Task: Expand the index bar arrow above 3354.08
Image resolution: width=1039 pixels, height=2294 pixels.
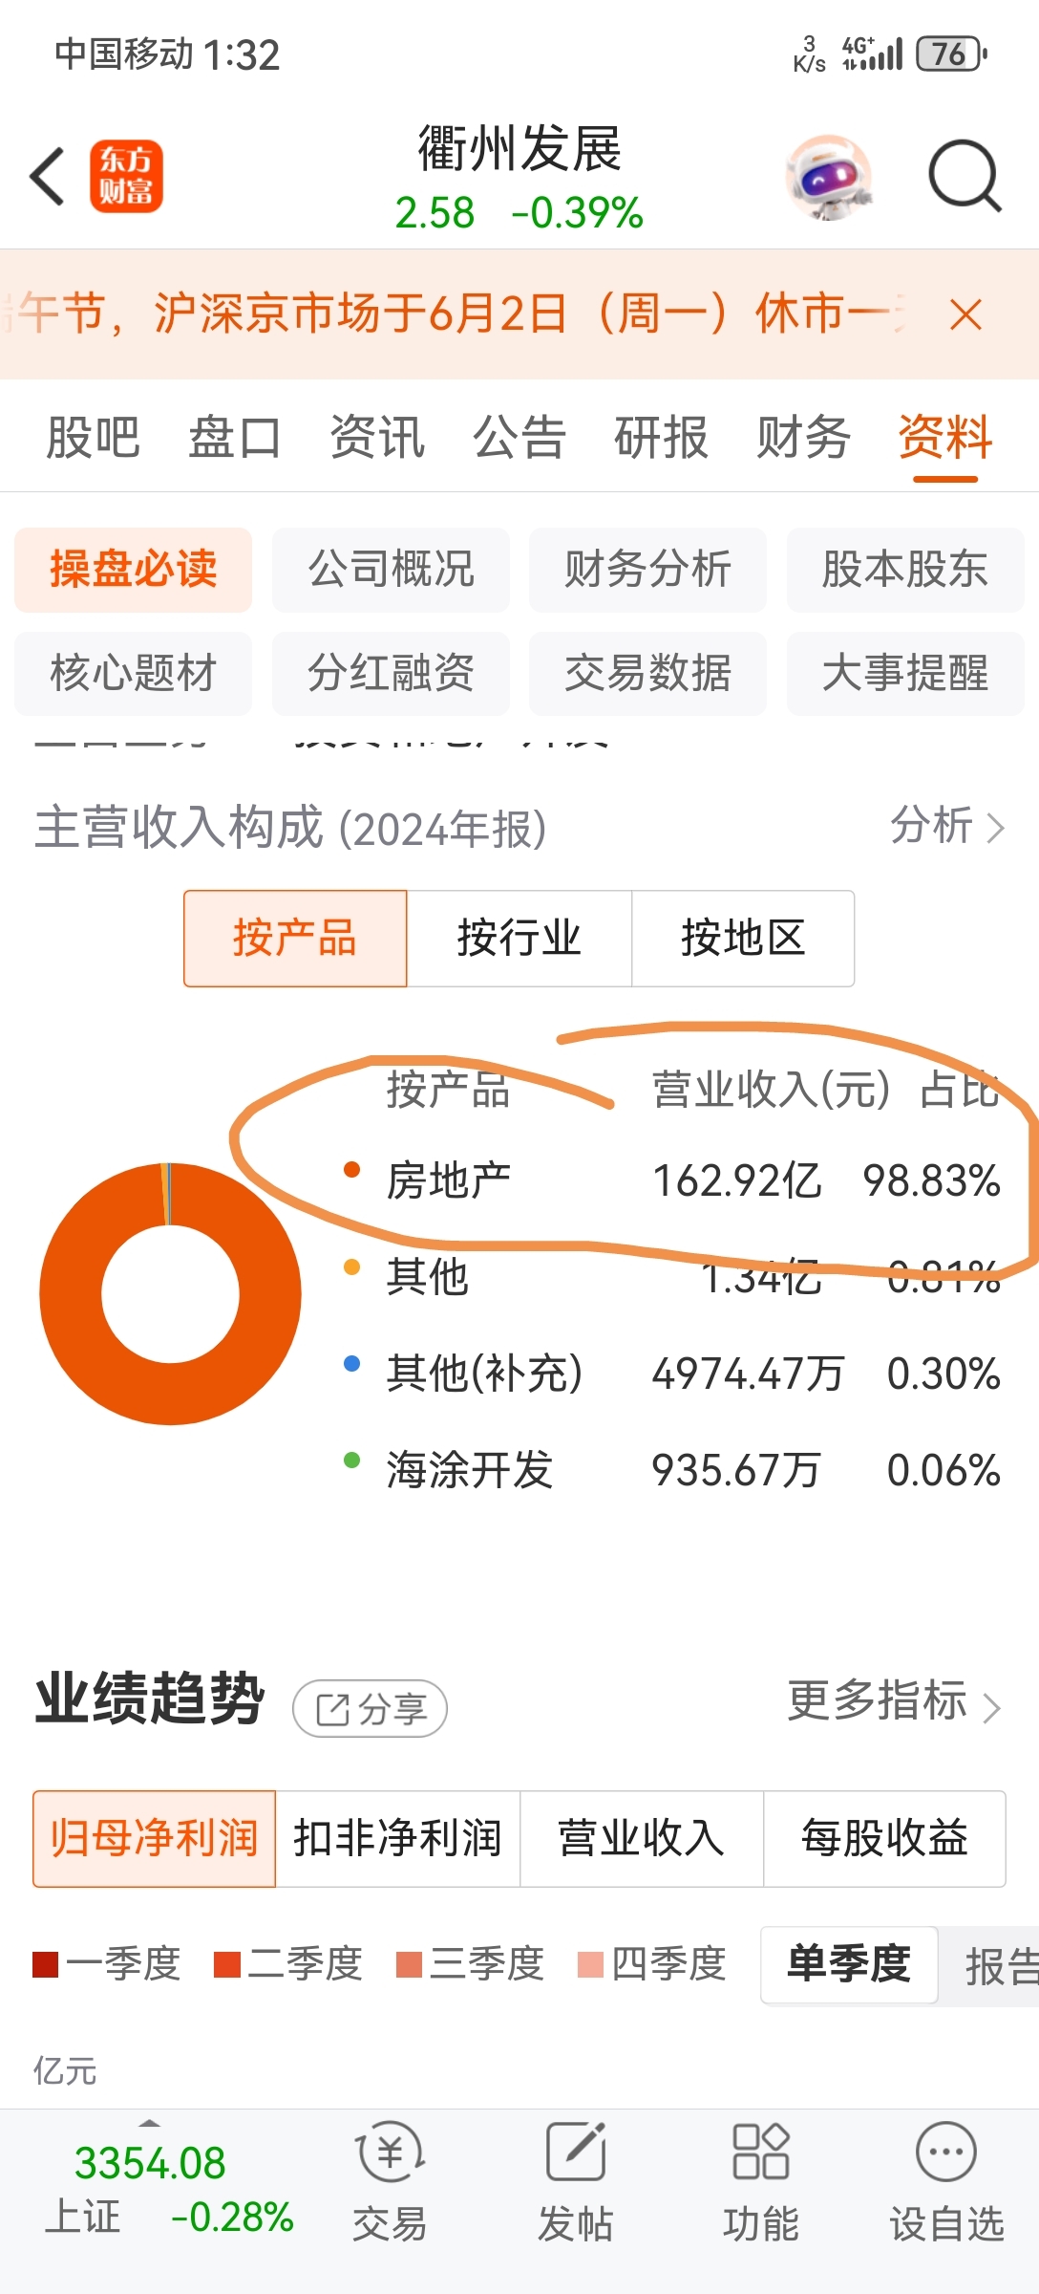Action: click(149, 2124)
